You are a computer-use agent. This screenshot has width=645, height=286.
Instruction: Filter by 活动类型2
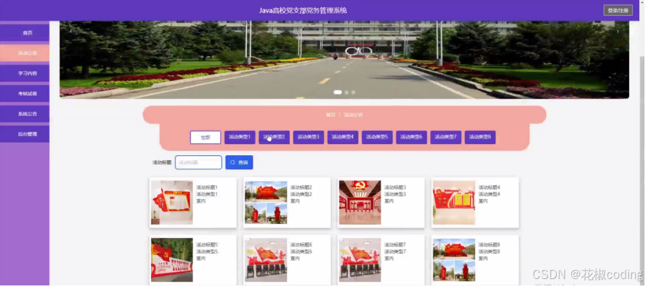[x=274, y=137]
